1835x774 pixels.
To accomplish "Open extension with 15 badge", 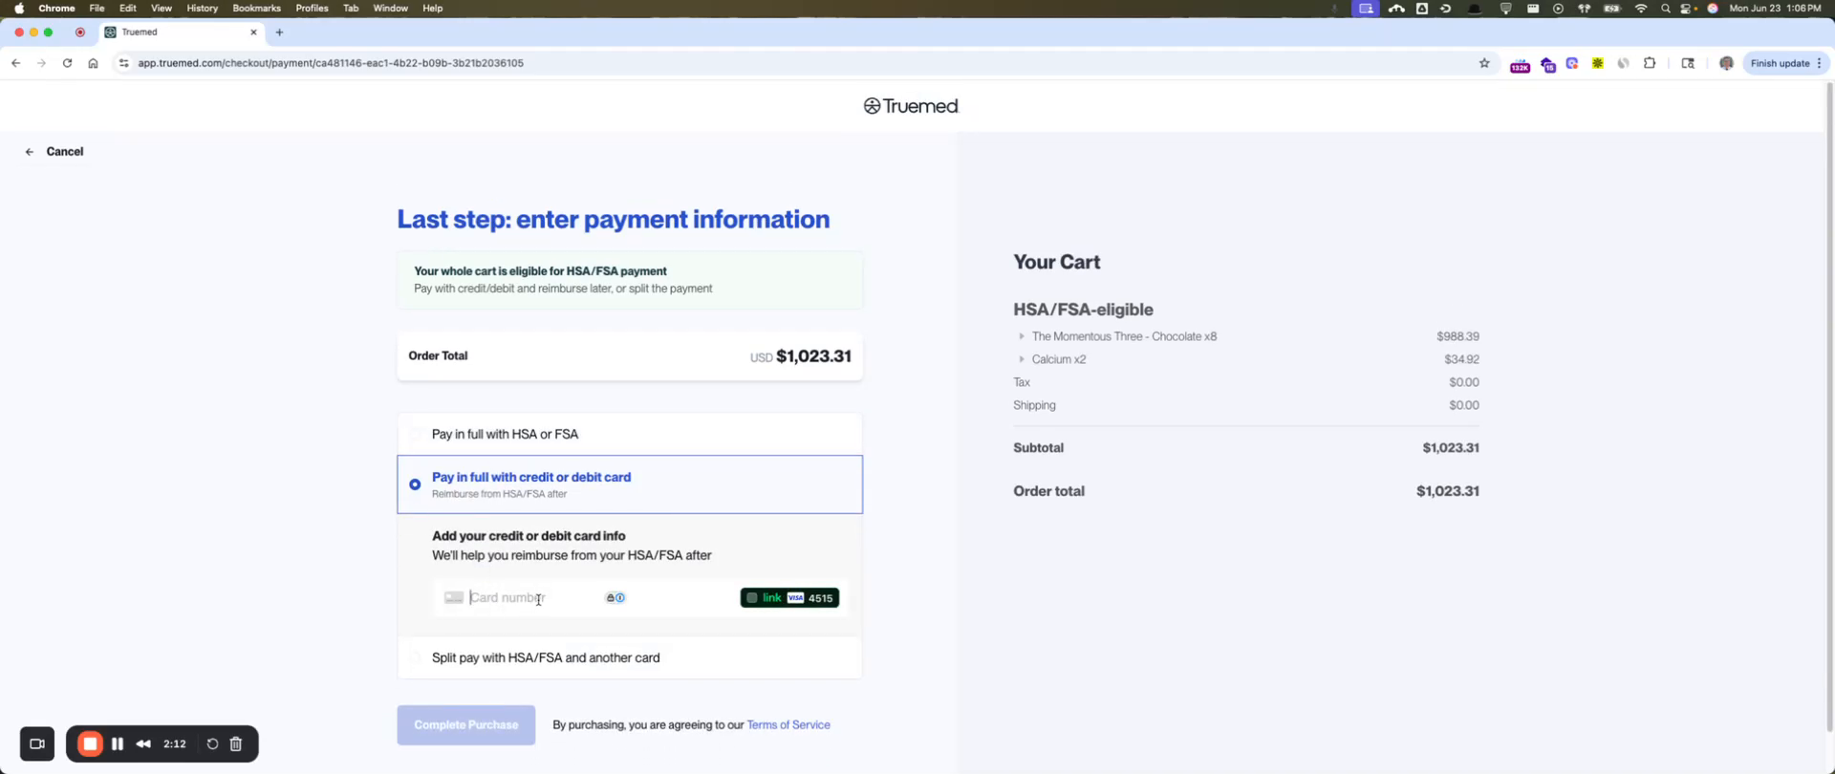I will [x=1547, y=64].
